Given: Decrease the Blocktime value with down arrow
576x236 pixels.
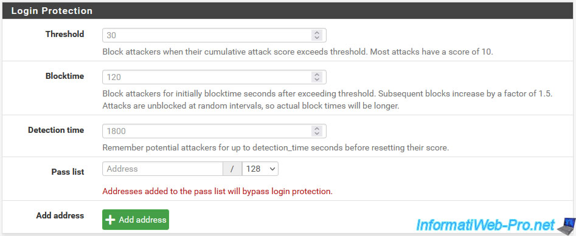Looking at the screenshot, I should (x=316, y=79).
